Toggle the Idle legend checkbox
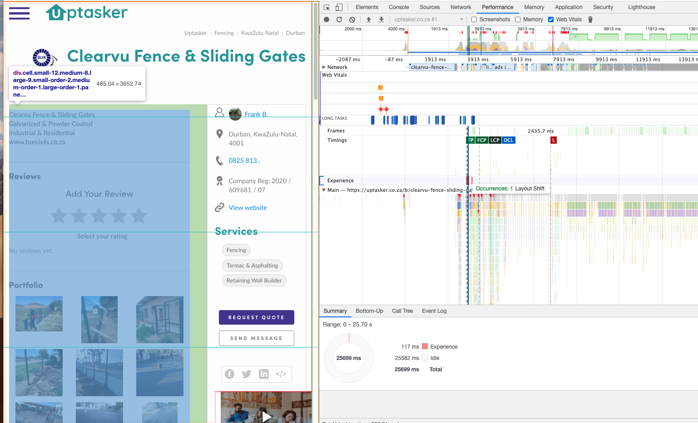The image size is (698, 423). coord(425,358)
